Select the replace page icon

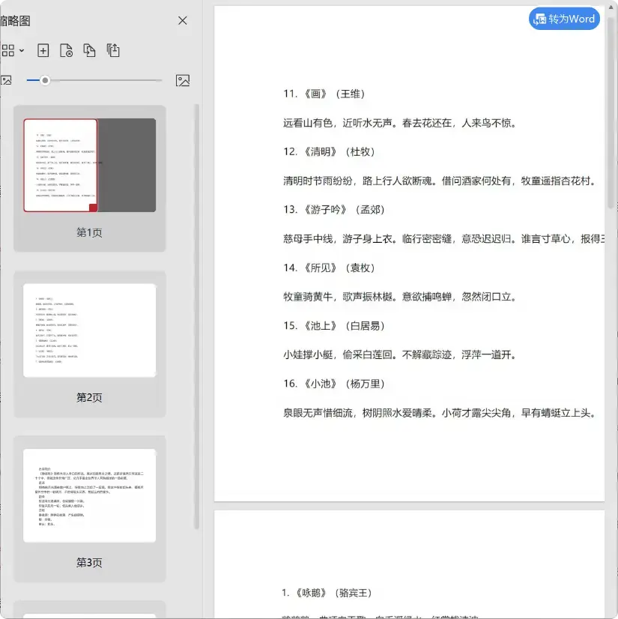click(x=89, y=51)
